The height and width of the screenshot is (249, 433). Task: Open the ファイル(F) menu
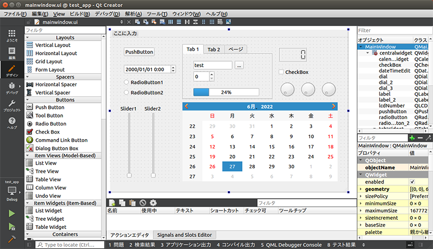click(x=15, y=14)
